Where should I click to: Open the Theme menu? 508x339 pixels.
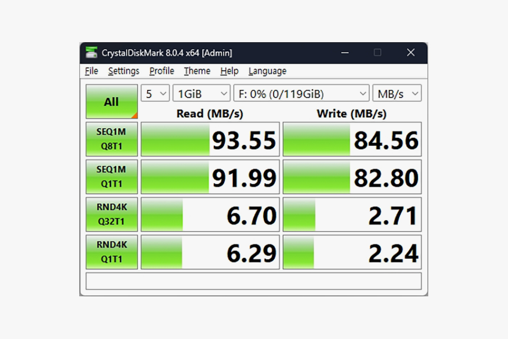pos(197,71)
